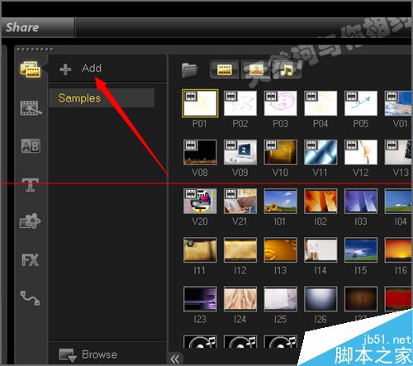Screen dimensions: 413x366
Task: Select the I04 image thumbnail
Action: (398, 202)
